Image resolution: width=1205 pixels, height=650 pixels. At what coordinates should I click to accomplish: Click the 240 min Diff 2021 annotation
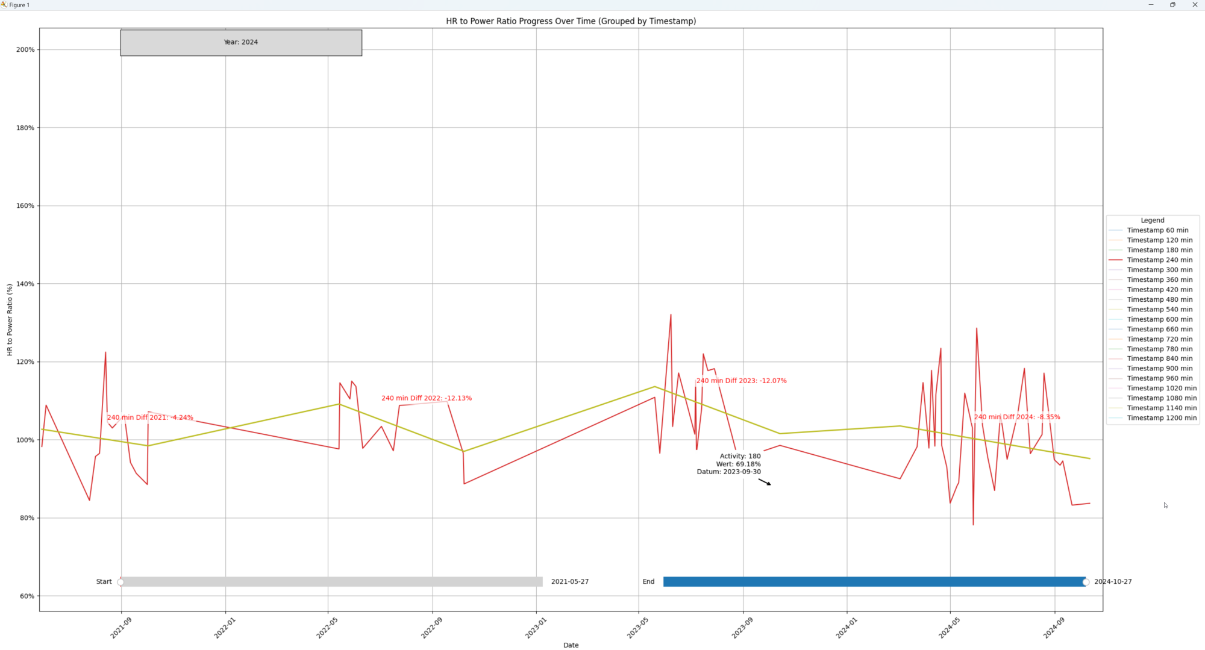tap(150, 417)
